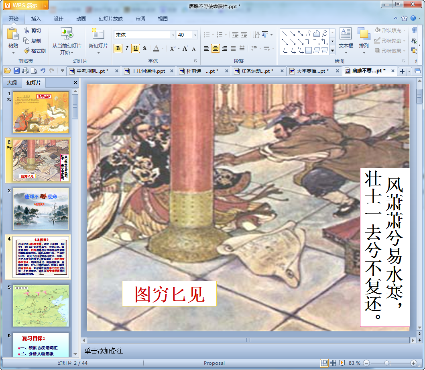The width and height of the screenshot is (425, 370).
Task: Open the 视图 (View) ribbon tab
Action: coord(163,18)
